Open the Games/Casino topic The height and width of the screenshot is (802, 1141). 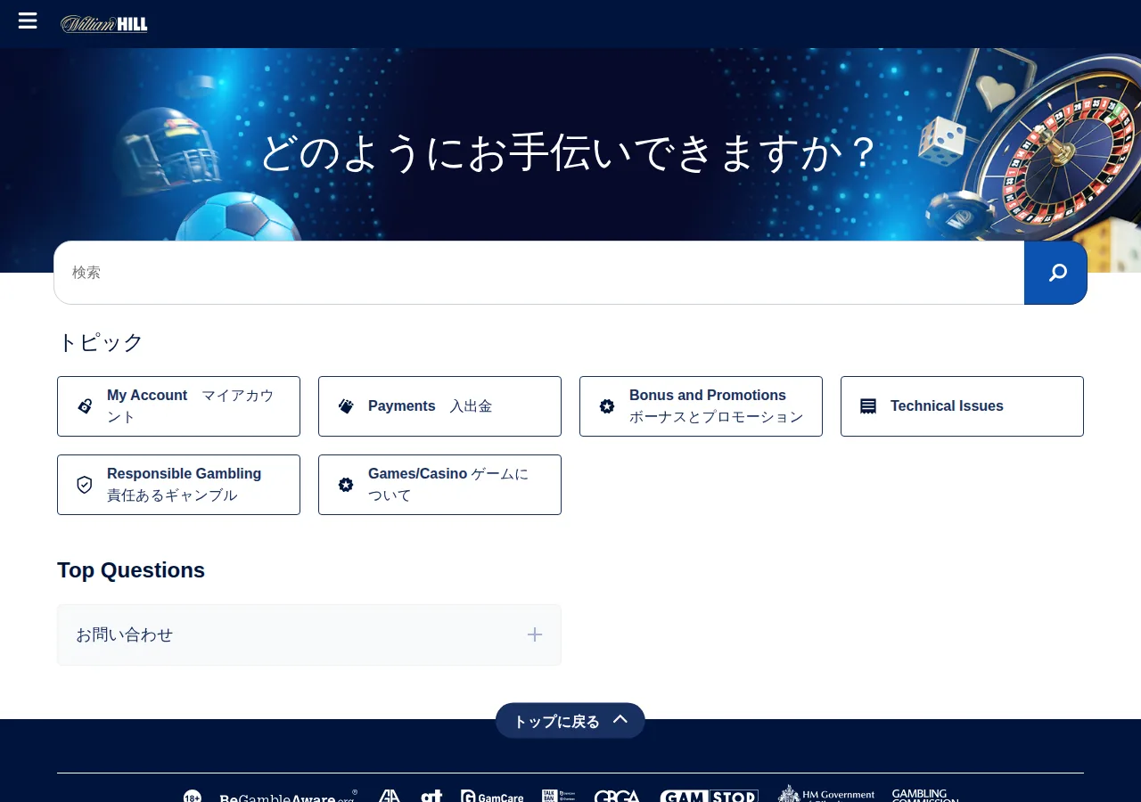[x=439, y=485]
